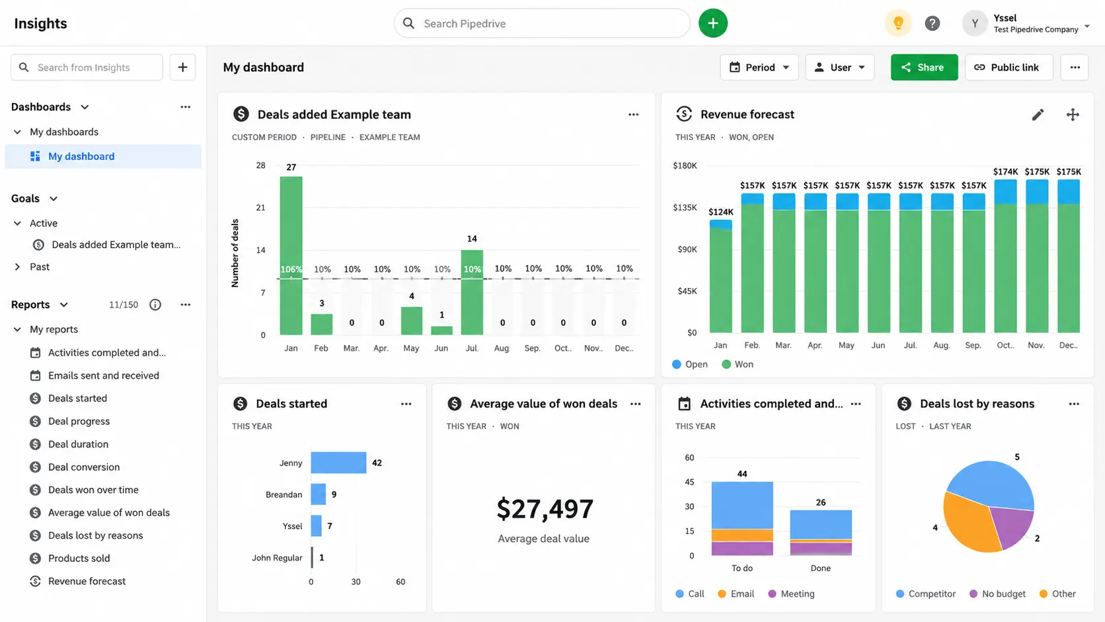Open the User filter dropdown

[x=839, y=67]
